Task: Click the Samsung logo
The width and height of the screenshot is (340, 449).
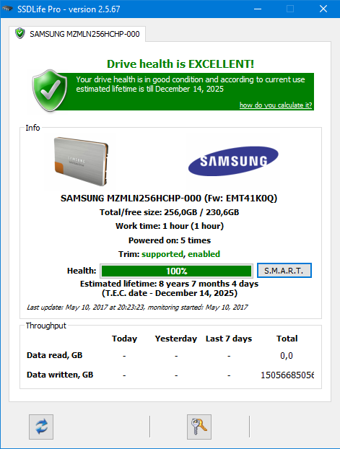Action: tap(233, 161)
